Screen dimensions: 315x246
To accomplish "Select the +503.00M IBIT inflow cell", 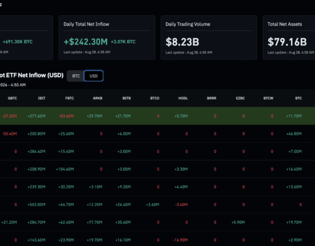I will coord(37,205).
